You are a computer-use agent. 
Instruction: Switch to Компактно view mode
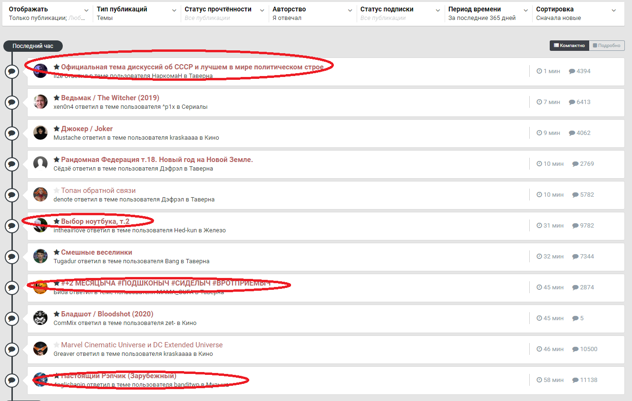tap(569, 46)
